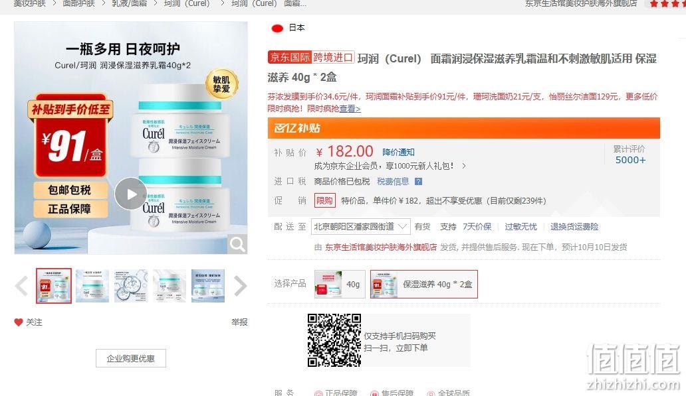This screenshot has height=396, width=686.
Task: Click the 成为京东企业会员 gift promo text
Action: point(384,166)
